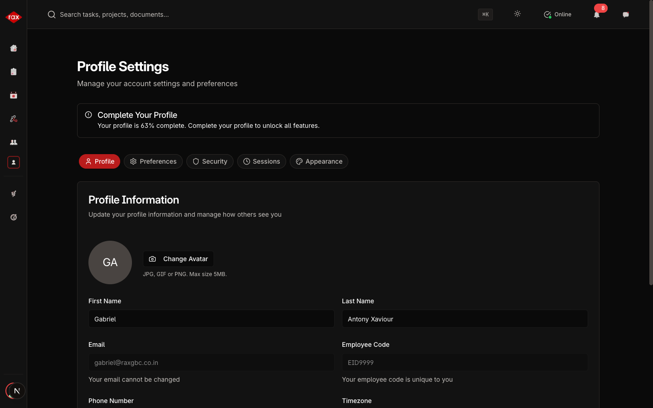
Task: Switch to the Security tab
Action: pyautogui.click(x=210, y=161)
